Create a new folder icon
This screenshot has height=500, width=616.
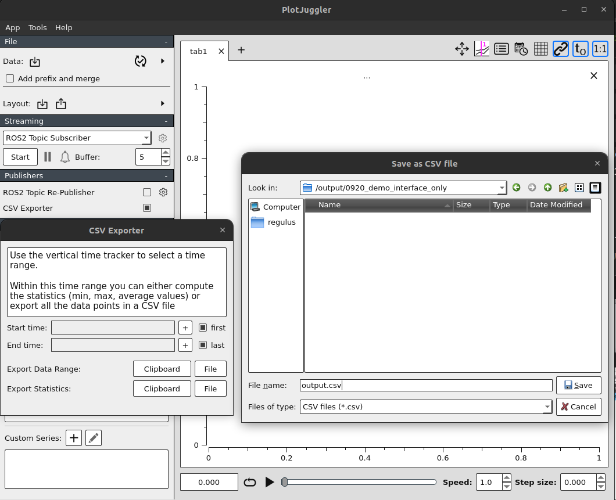tap(563, 188)
